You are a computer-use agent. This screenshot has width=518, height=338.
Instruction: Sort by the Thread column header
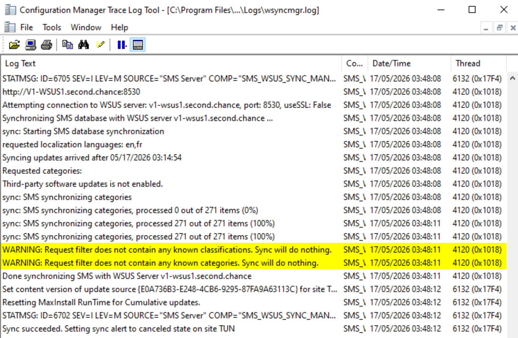point(478,64)
